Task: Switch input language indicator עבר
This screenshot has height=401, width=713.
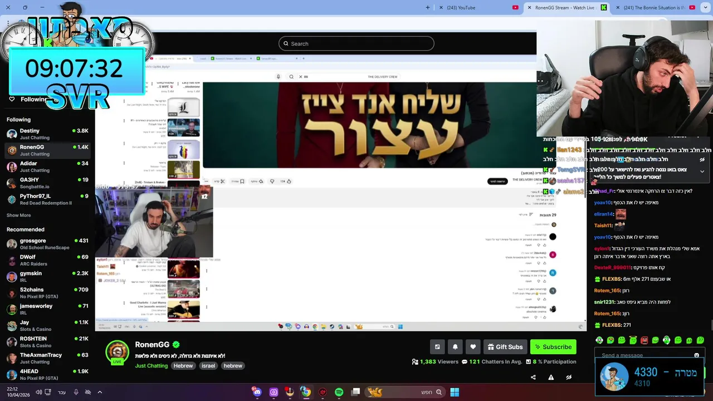Action: point(62,392)
